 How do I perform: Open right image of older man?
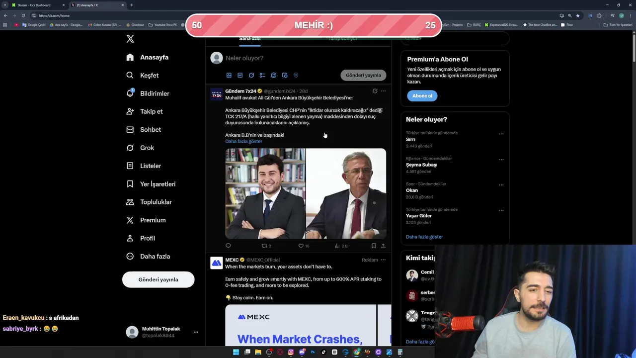point(346,193)
